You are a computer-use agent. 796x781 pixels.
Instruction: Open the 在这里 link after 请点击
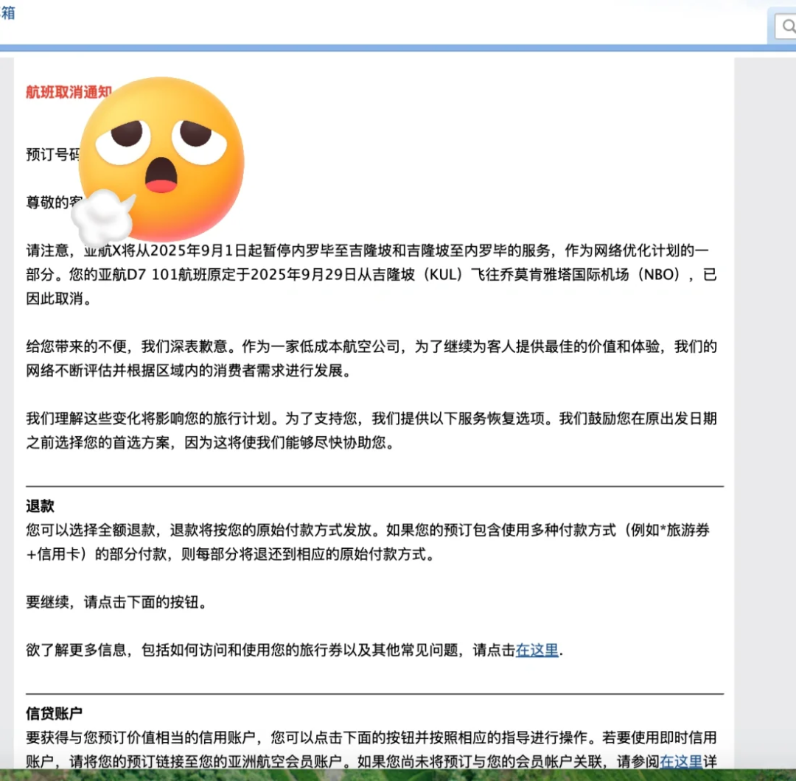pos(537,650)
